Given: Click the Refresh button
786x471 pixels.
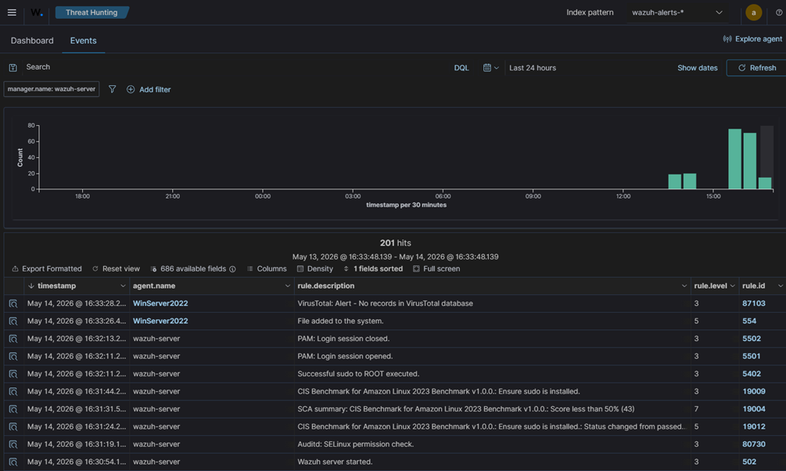Looking at the screenshot, I should [x=757, y=68].
